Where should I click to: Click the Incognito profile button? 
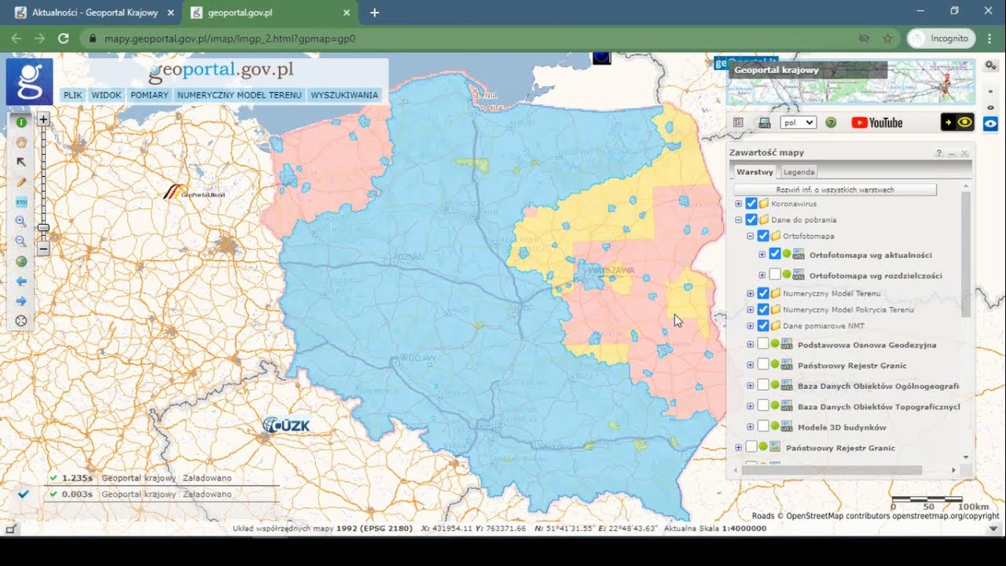[942, 38]
